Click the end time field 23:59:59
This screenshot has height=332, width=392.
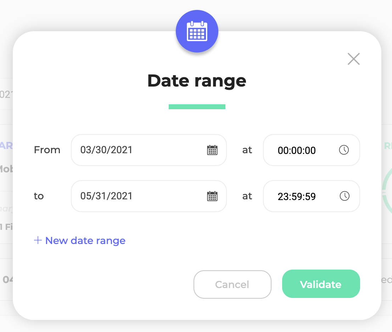tap(311, 196)
